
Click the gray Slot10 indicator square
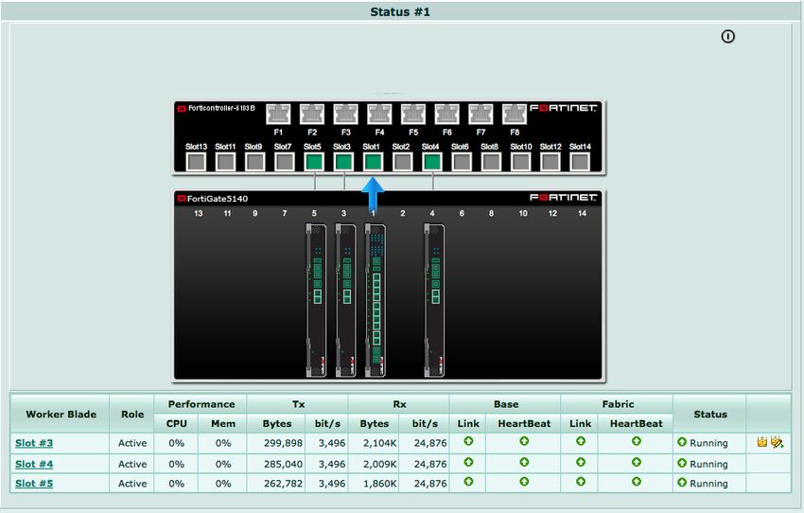(x=520, y=162)
